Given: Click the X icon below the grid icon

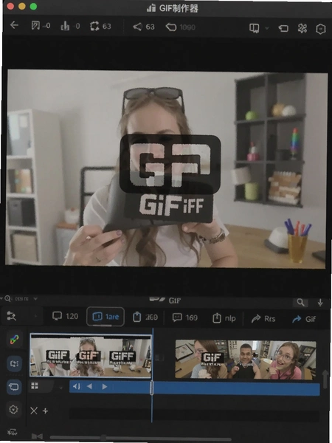Looking at the screenshot, I should [x=34, y=411].
